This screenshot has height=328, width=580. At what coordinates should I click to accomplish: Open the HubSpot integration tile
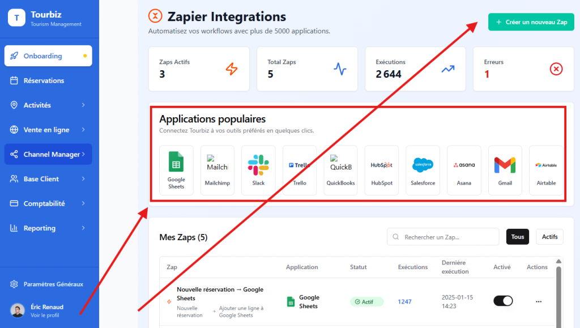[381, 170]
